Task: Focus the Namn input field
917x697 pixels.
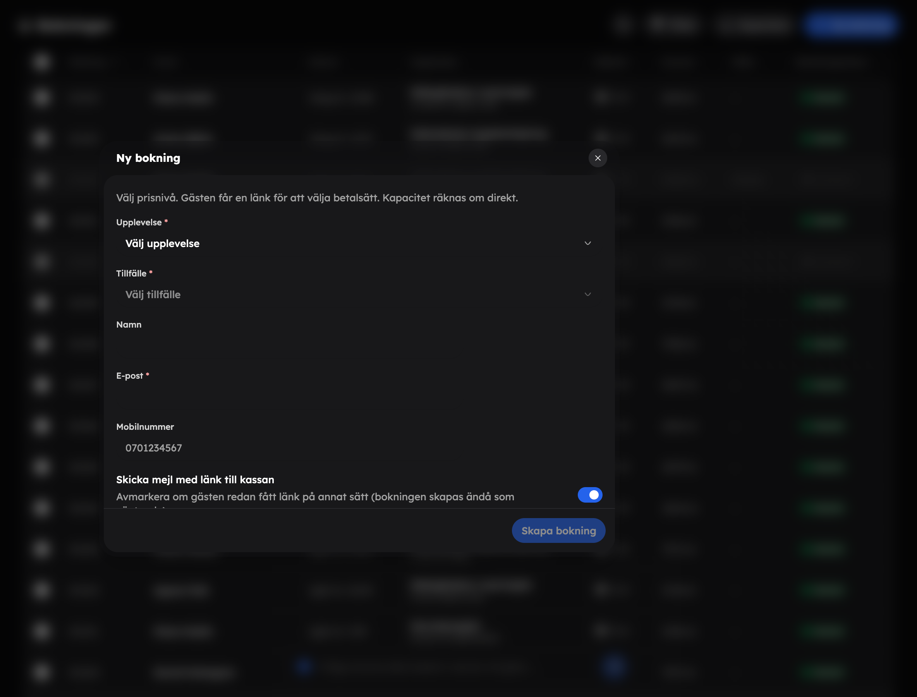Action: pyautogui.click(x=359, y=345)
